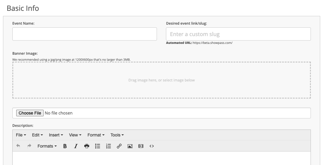This screenshot has height=165, width=325.
Task: Click the insert link icon
Action: [x=119, y=146]
